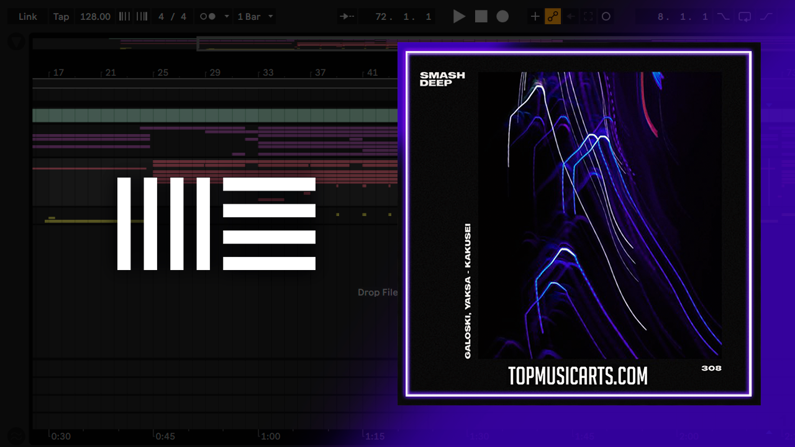
Task: Click the Capture MIDI bracket icon
Action: pyautogui.click(x=588, y=17)
